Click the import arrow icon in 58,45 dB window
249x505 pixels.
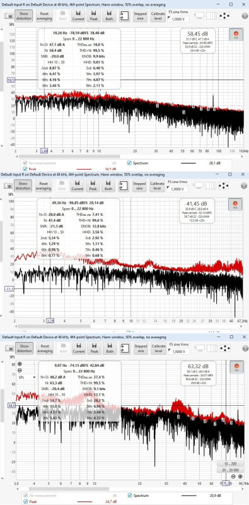pyautogui.click(x=124, y=15)
